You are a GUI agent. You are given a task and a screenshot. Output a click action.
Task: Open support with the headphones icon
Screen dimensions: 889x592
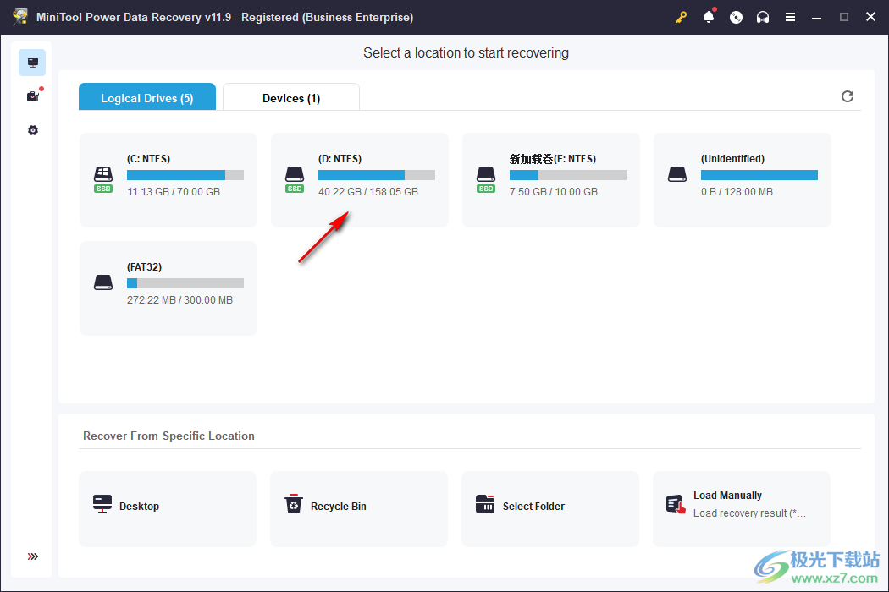pos(763,16)
